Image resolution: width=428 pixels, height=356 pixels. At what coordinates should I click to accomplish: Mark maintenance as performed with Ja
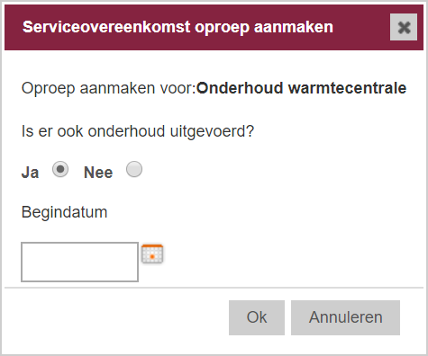60,169
